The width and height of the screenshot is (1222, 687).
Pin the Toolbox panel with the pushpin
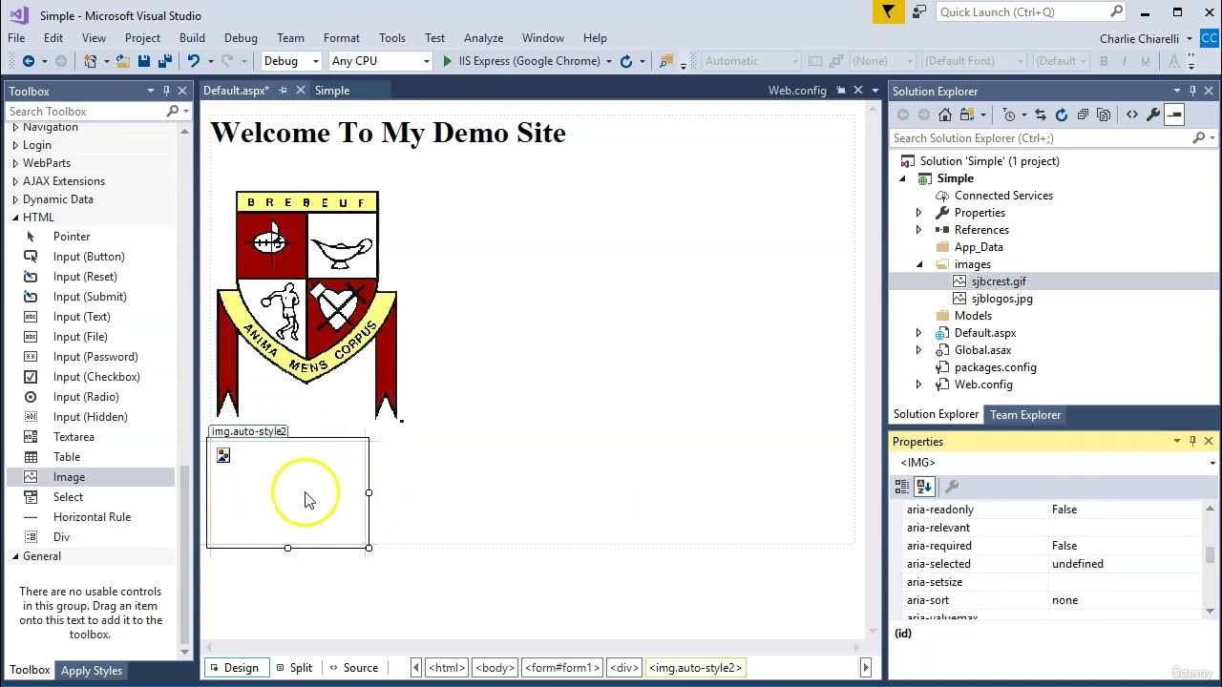[x=166, y=92]
